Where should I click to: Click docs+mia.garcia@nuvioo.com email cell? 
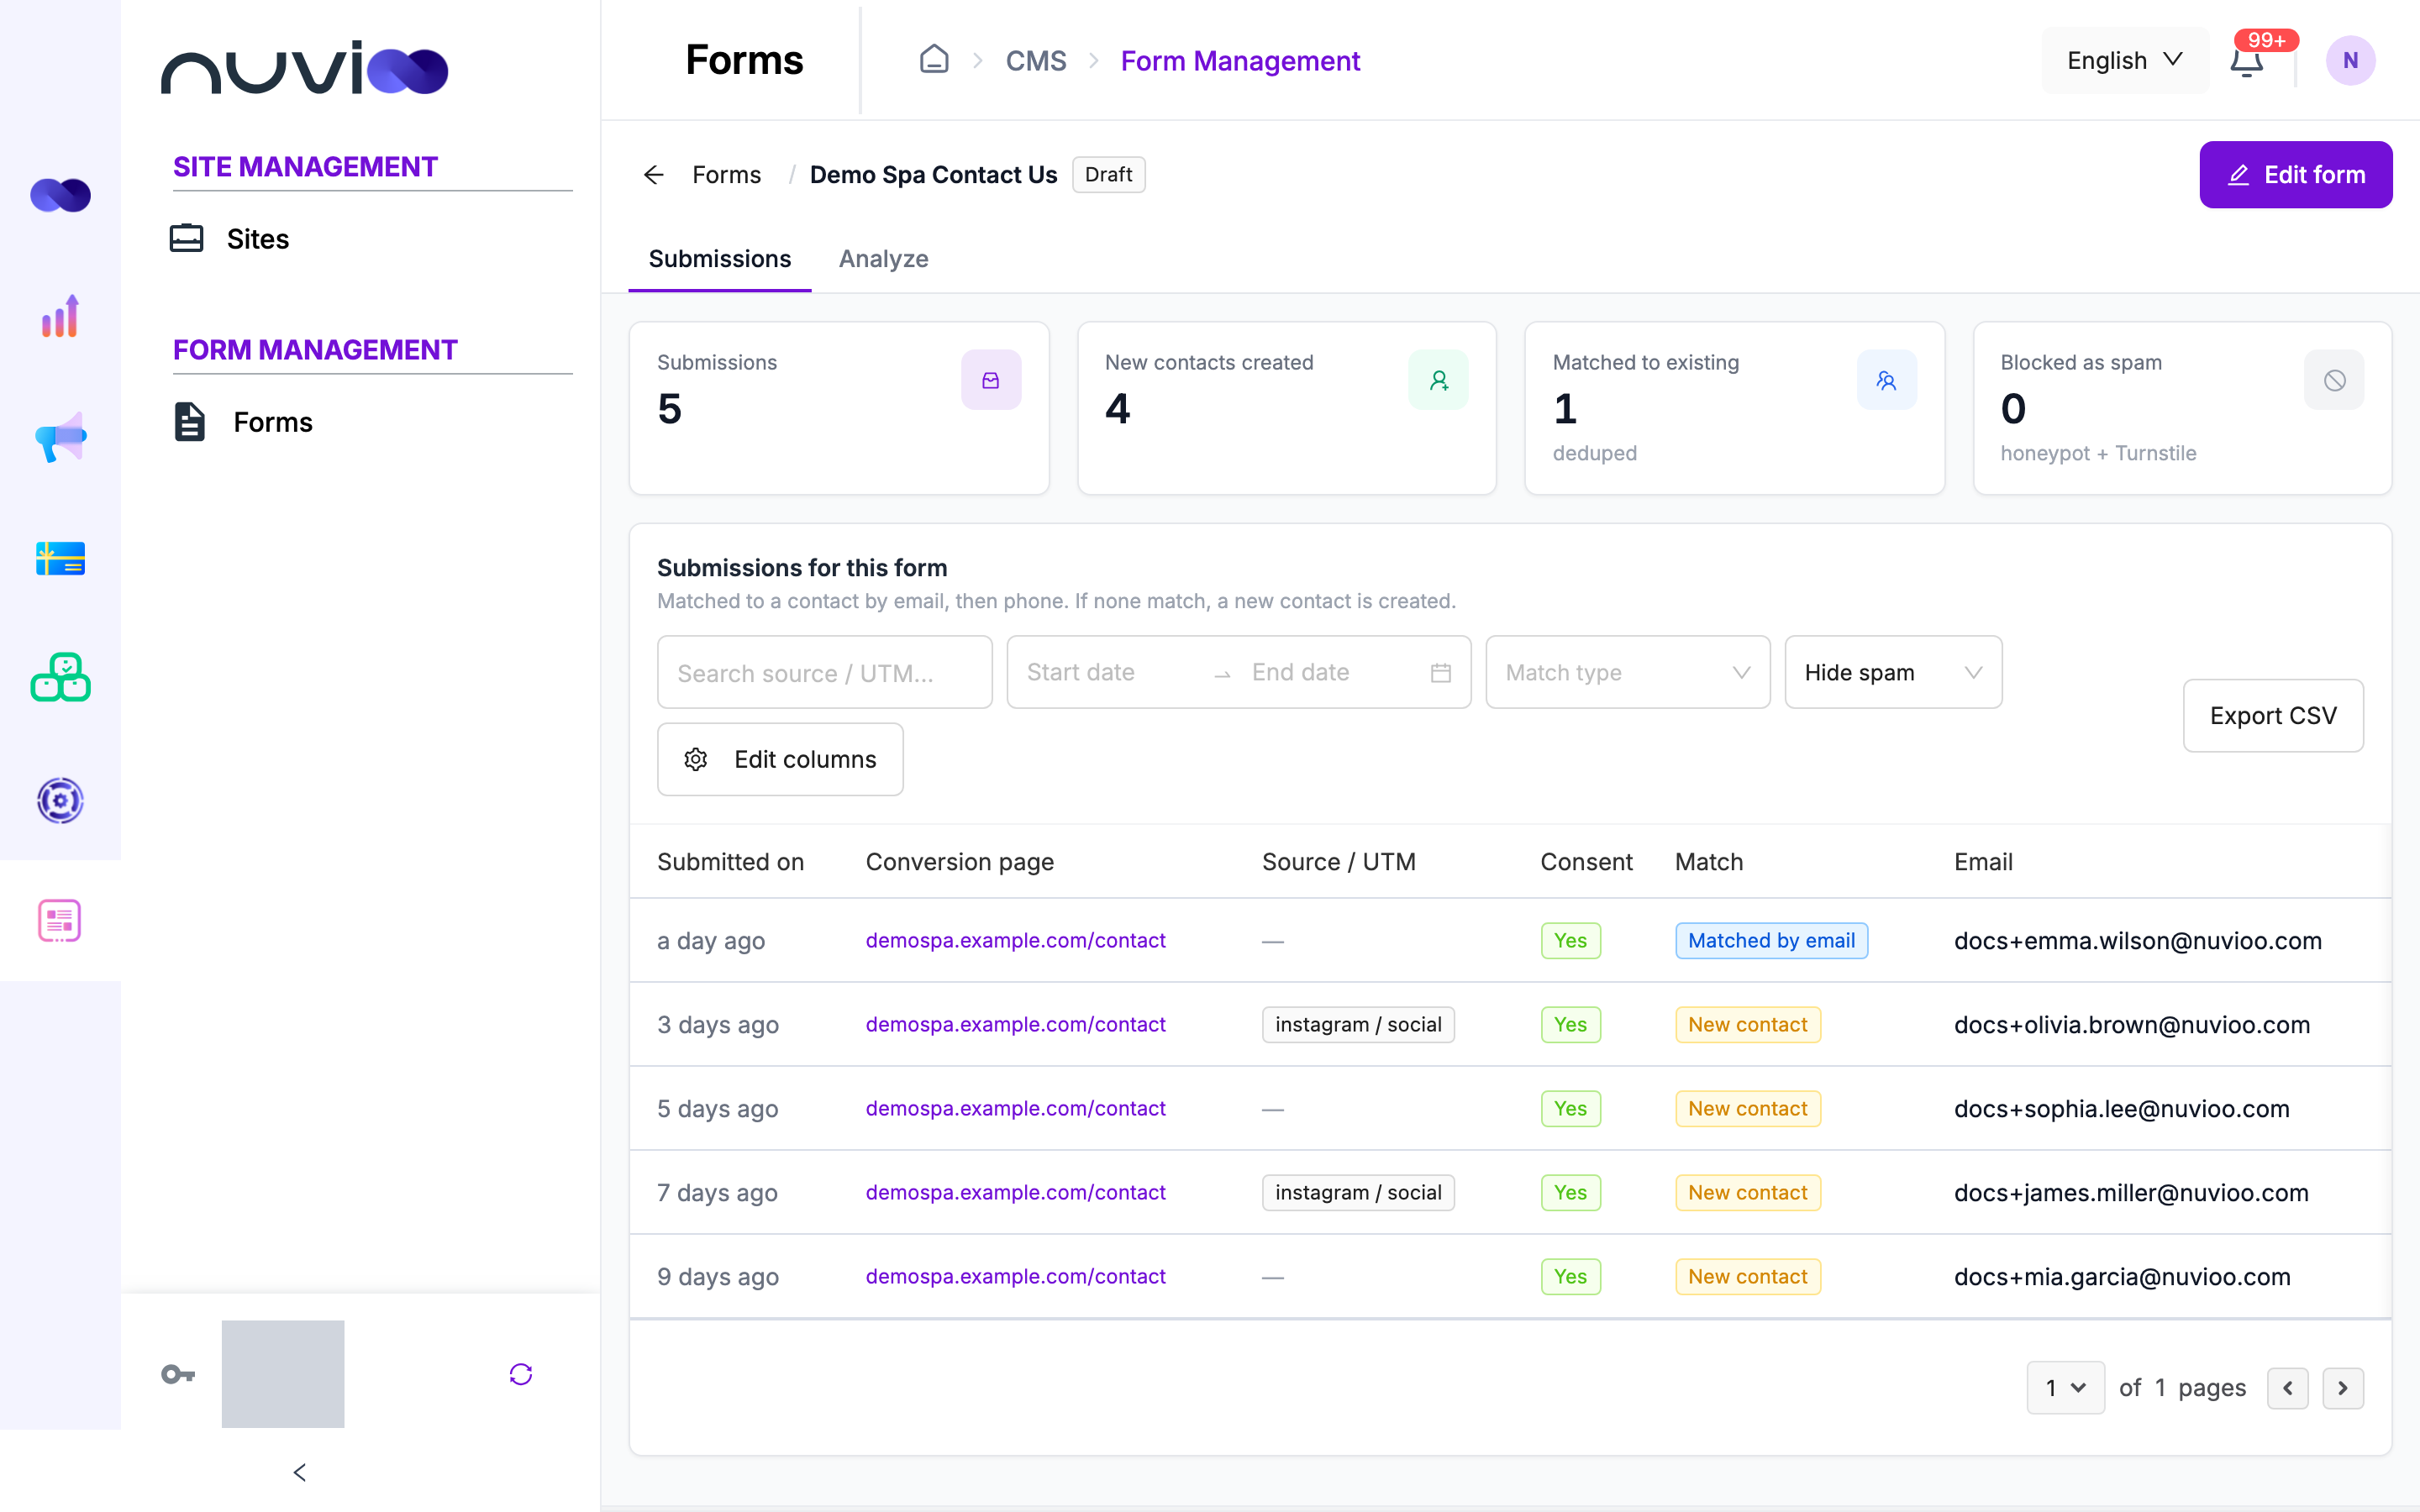tap(2122, 1277)
